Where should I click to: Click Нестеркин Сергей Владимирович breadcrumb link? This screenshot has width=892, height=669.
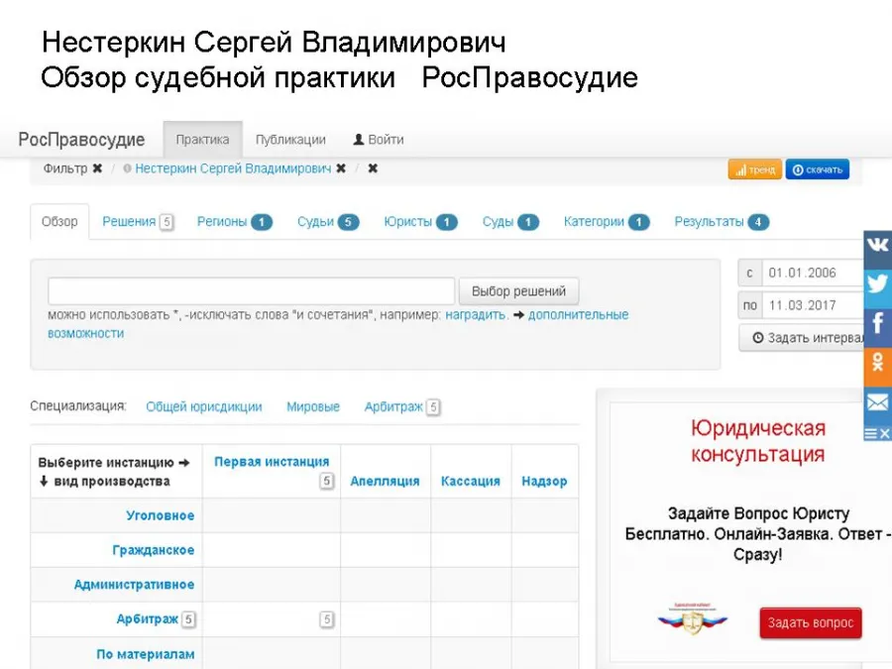click(233, 168)
